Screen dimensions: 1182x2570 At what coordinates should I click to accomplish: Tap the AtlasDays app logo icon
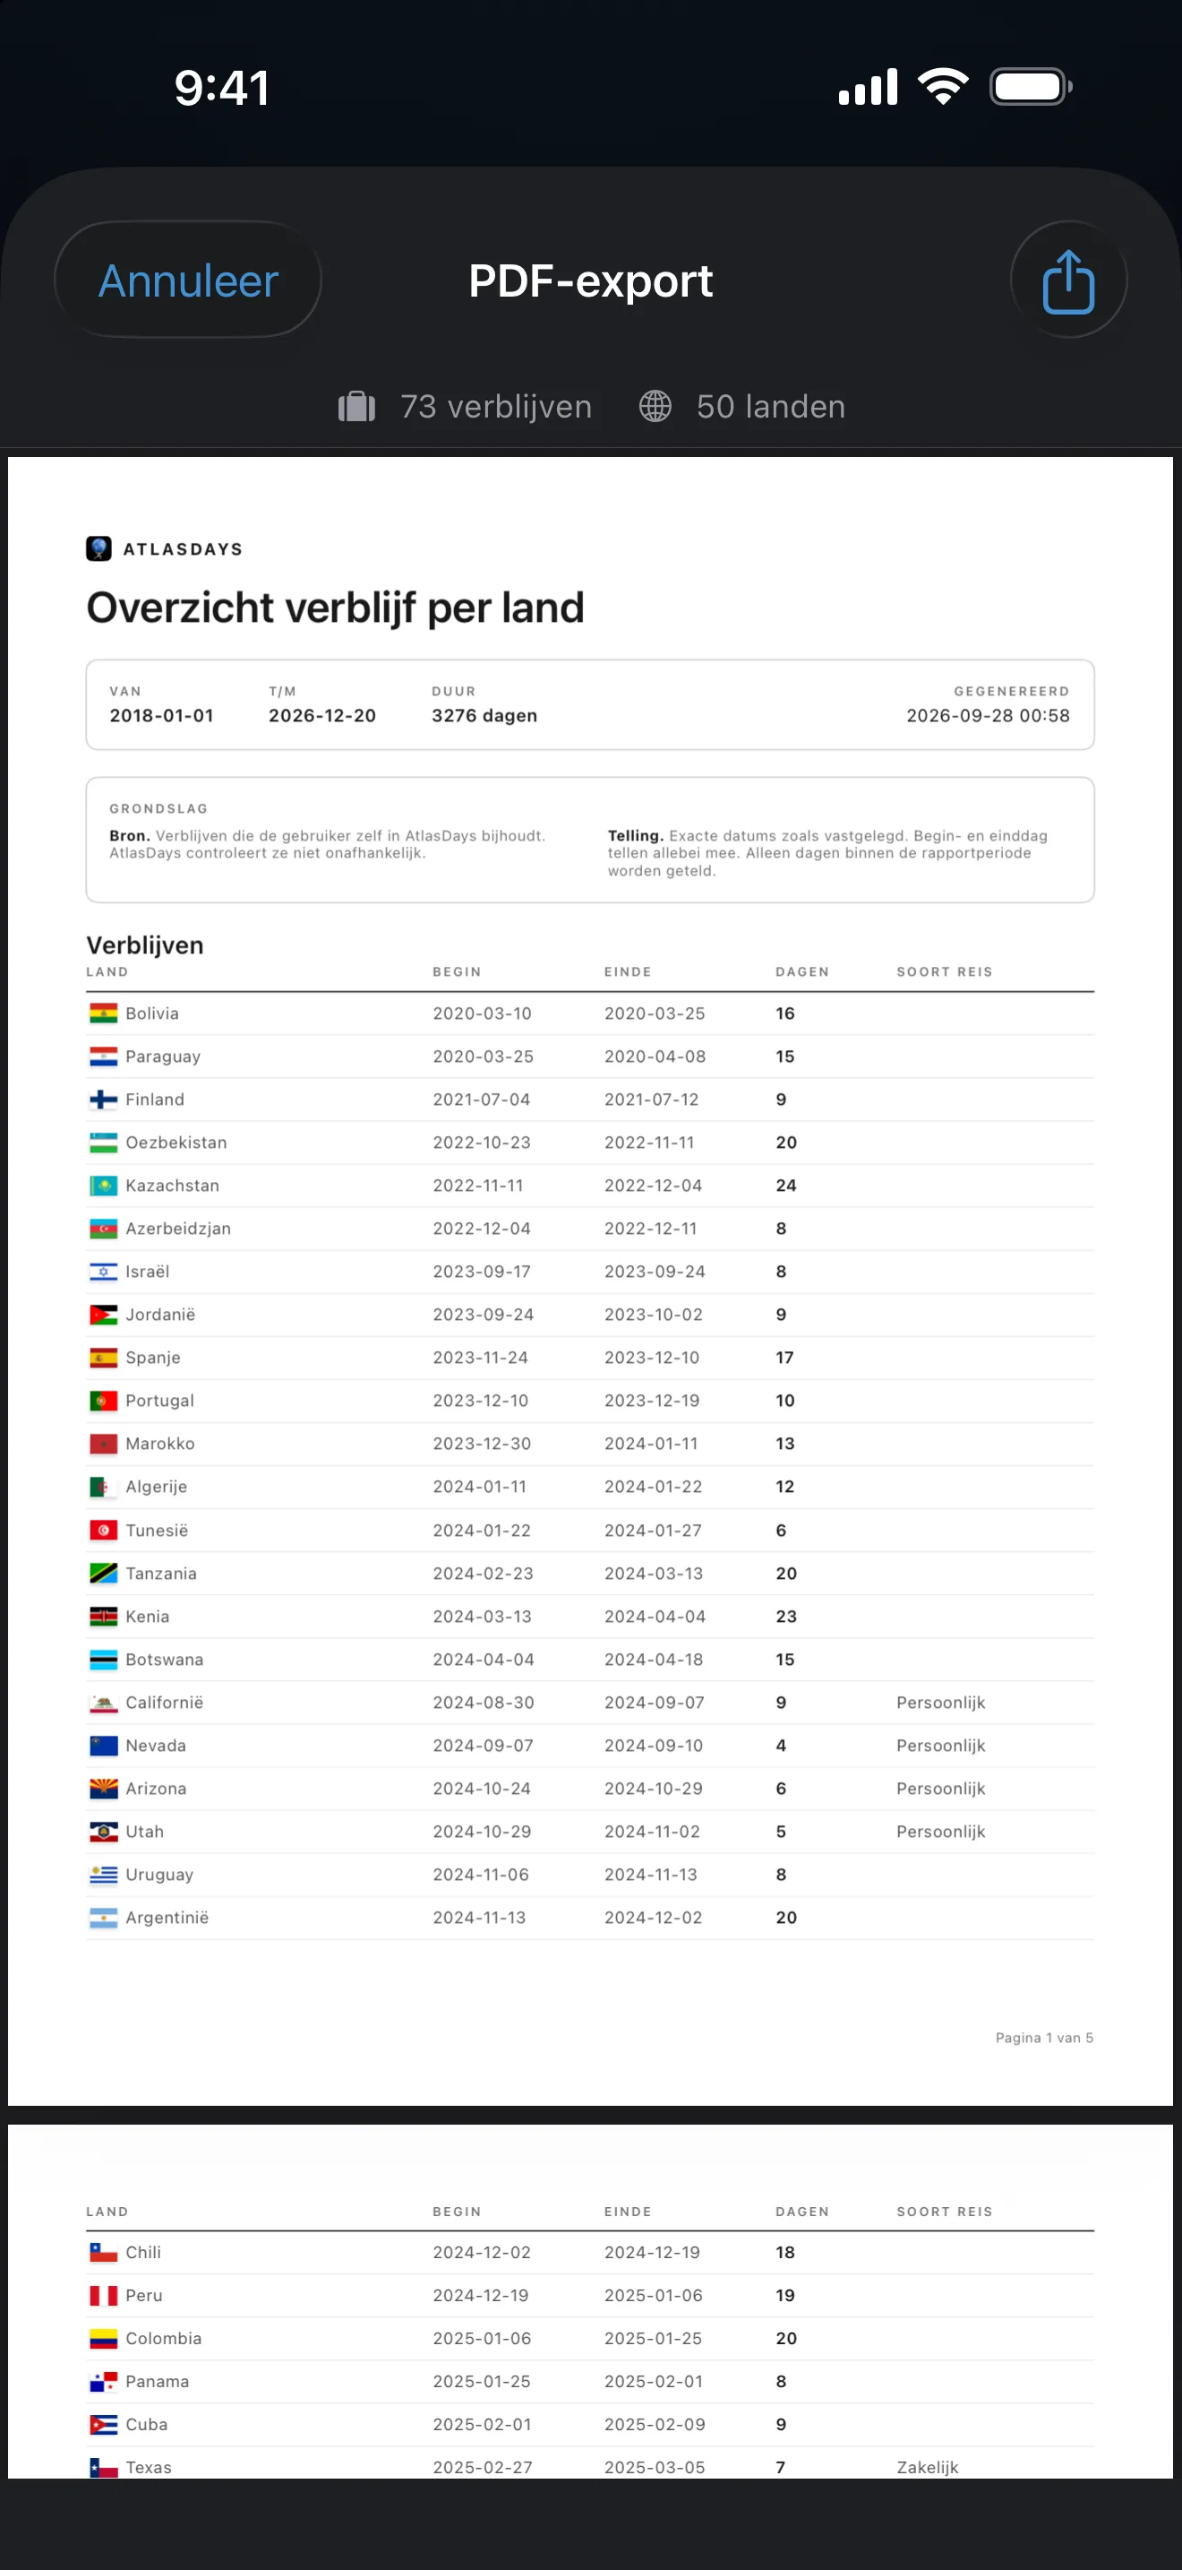click(x=98, y=548)
